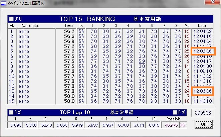Select the lap value 5.967
The width and height of the screenshot is (221, 137).
108,125
